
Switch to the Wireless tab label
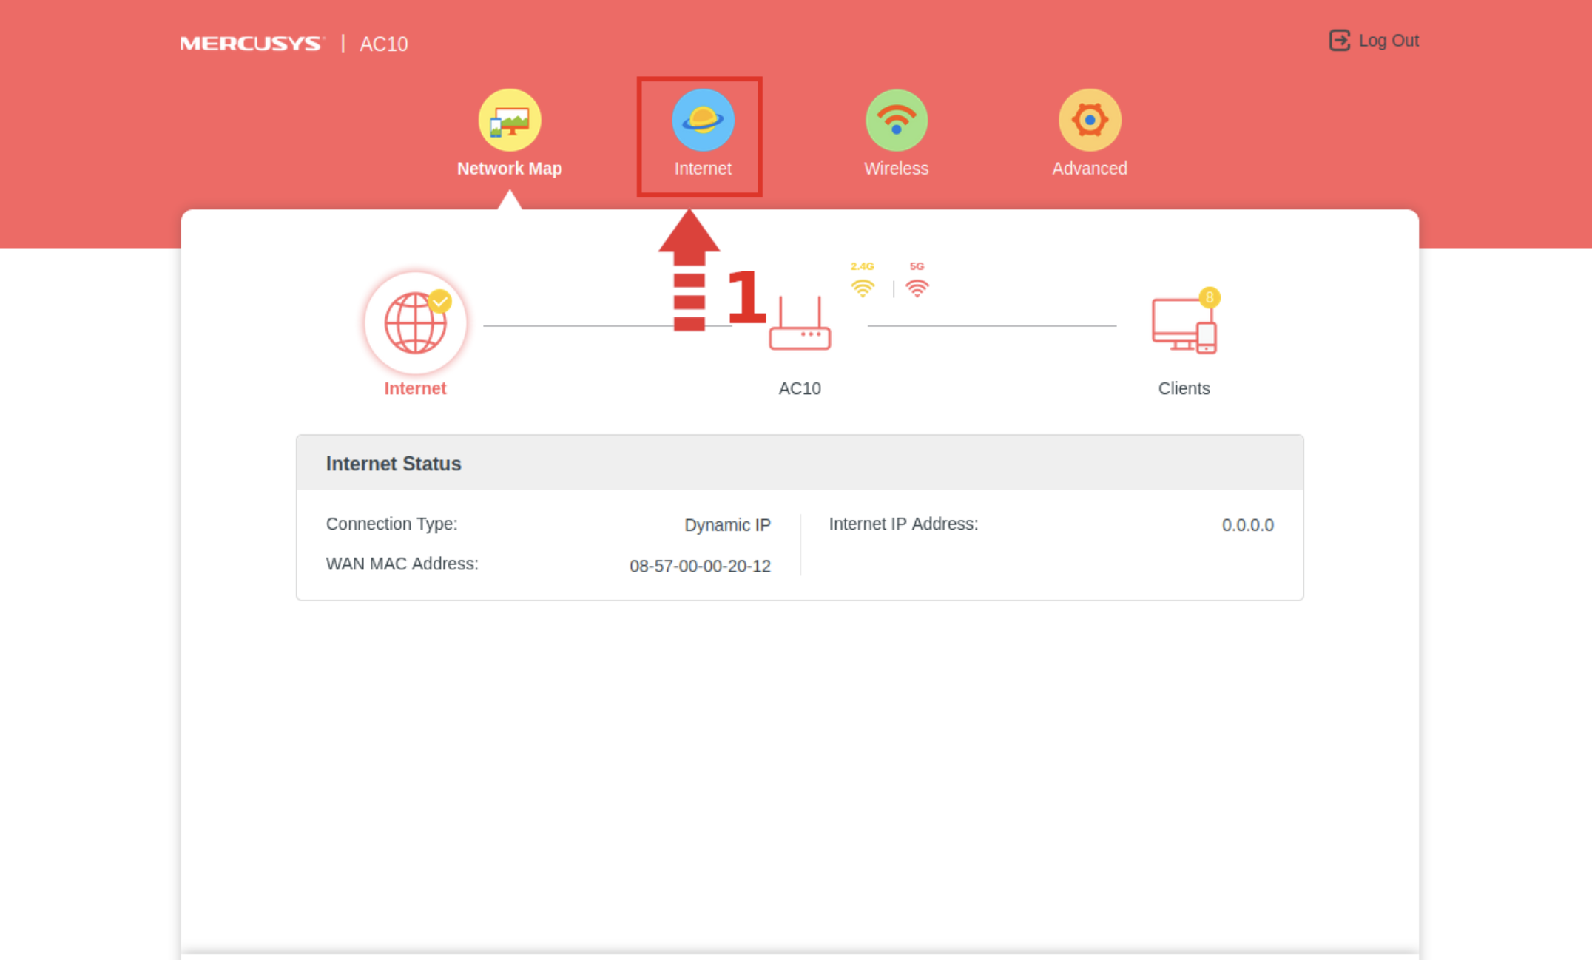(896, 169)
